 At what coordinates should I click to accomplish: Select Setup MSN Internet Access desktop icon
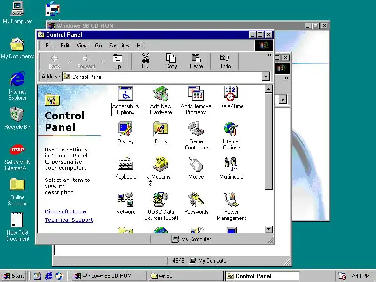tap(17, 157)
